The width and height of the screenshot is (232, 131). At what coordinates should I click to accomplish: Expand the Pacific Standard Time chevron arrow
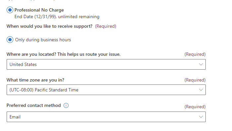pyautogui.click(x=201, y=90)
